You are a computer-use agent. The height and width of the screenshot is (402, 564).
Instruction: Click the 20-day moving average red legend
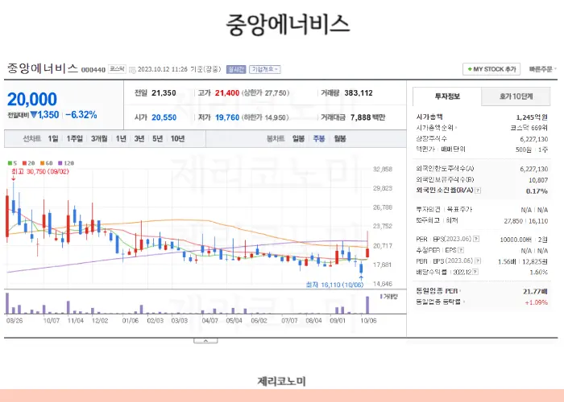point(28,163)
